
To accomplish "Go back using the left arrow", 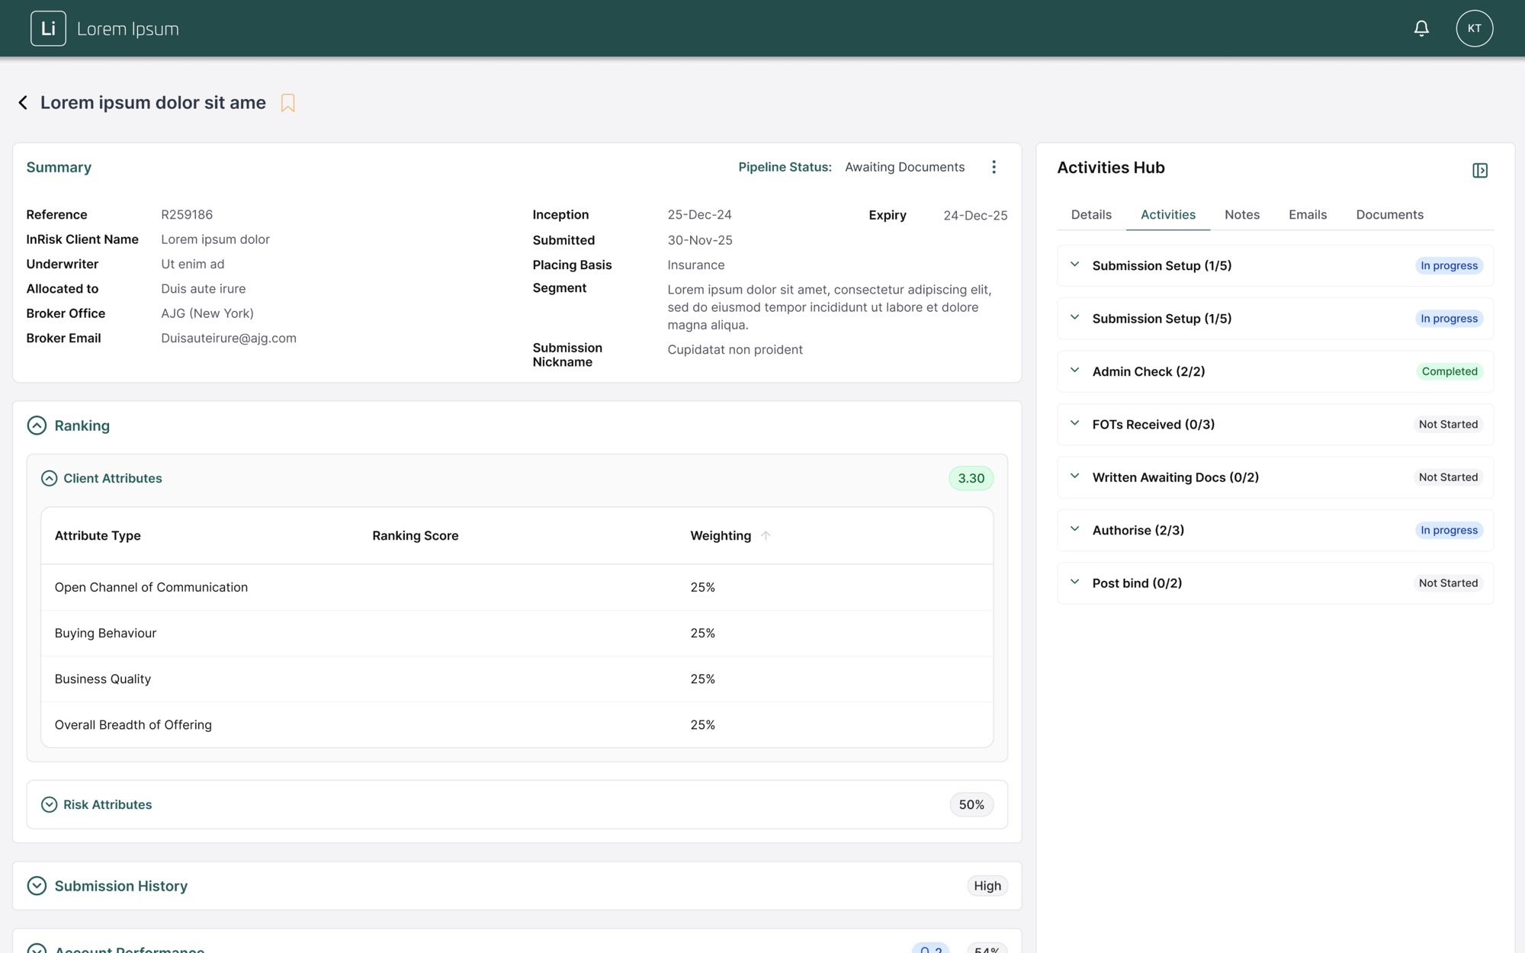I will pyautogui.click(x=23, y=102).
